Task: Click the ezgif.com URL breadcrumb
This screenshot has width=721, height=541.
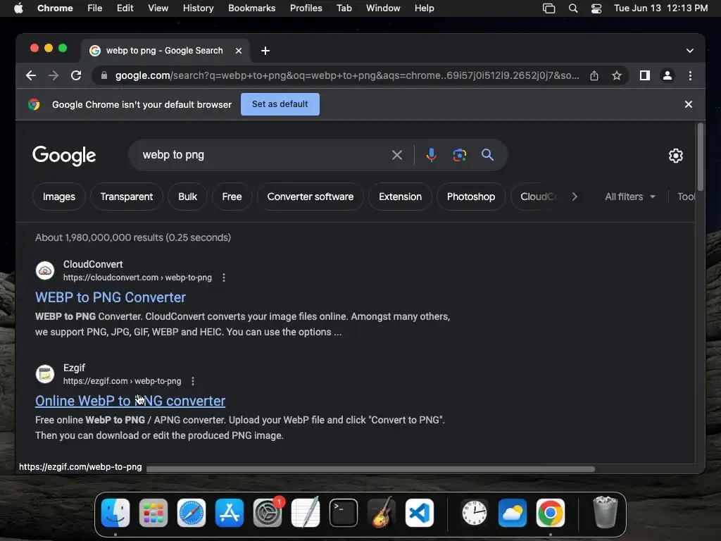Action: point(122,381)
